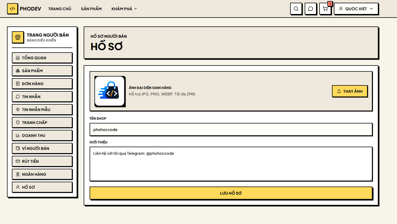Open the shopping cart icon
The width and height of the screenshot is (397, 224).
(x=325, y=9)
